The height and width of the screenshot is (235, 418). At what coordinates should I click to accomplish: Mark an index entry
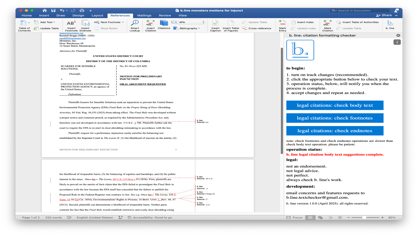point(282,26)
